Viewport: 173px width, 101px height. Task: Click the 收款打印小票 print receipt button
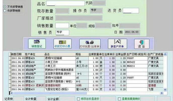[x=62, y=44]
